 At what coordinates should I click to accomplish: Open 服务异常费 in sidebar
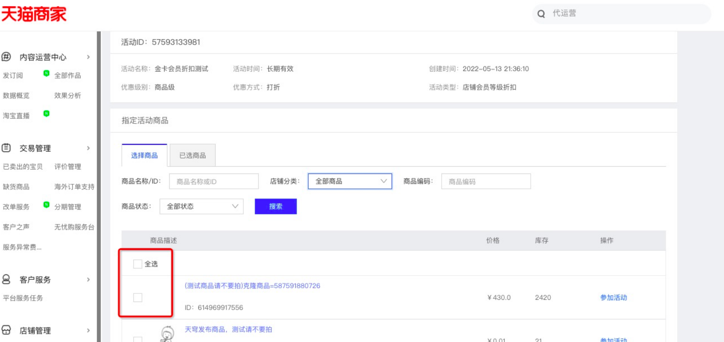(22, 247)
